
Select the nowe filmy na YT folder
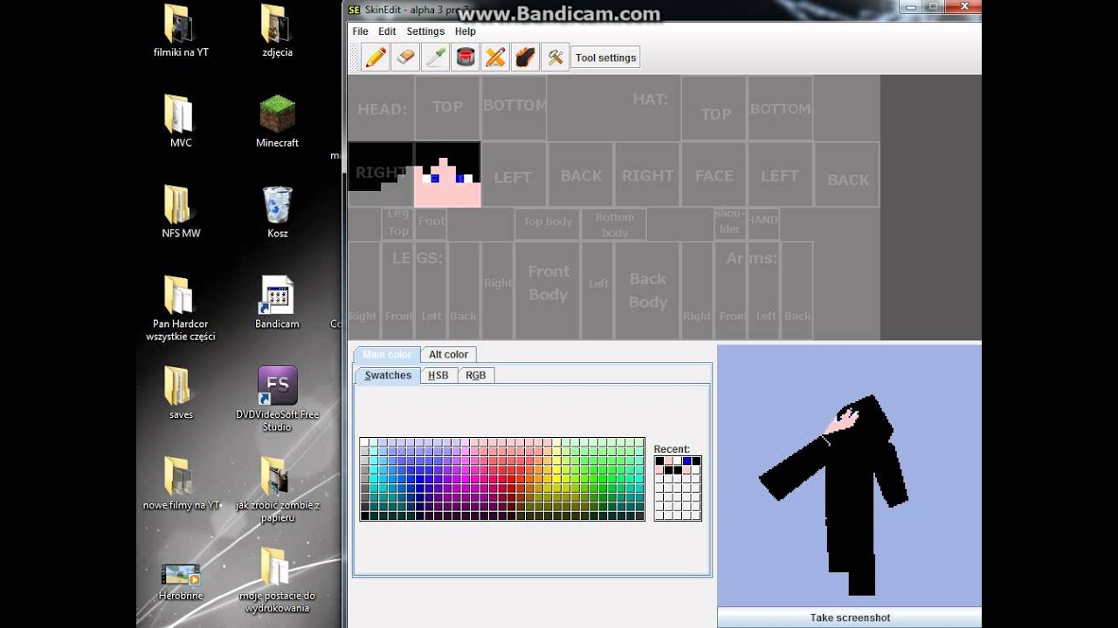[x=181, y=485]
